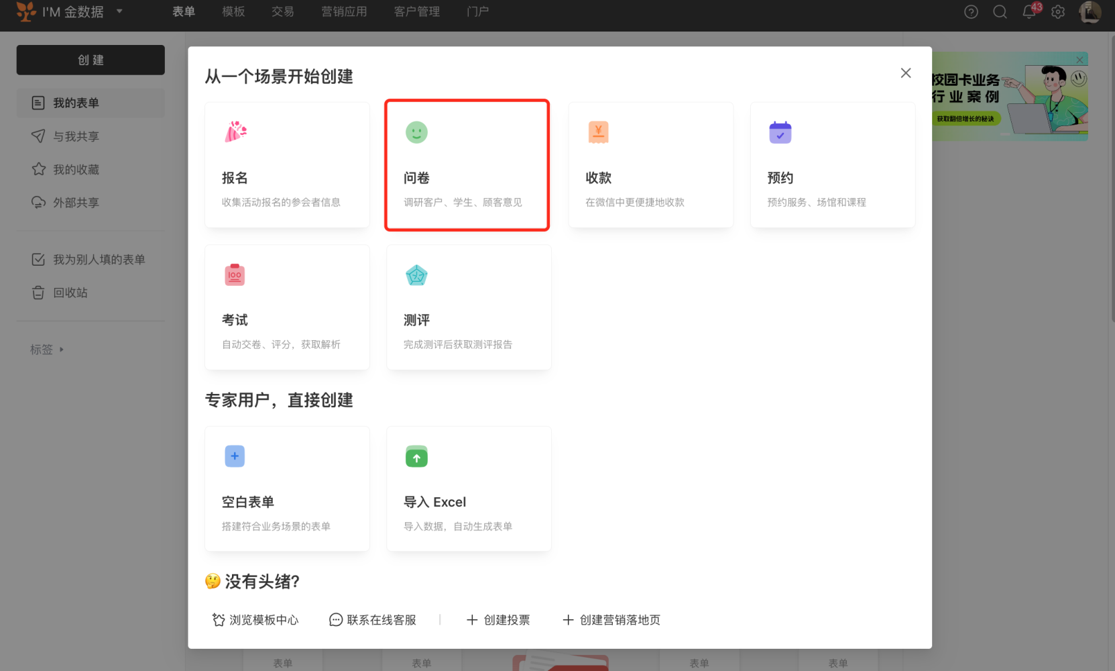This screenshot has width=1115, height=671.
Task: Click the 空白表单 blue plus icon
Action: (x=235, y=456)
